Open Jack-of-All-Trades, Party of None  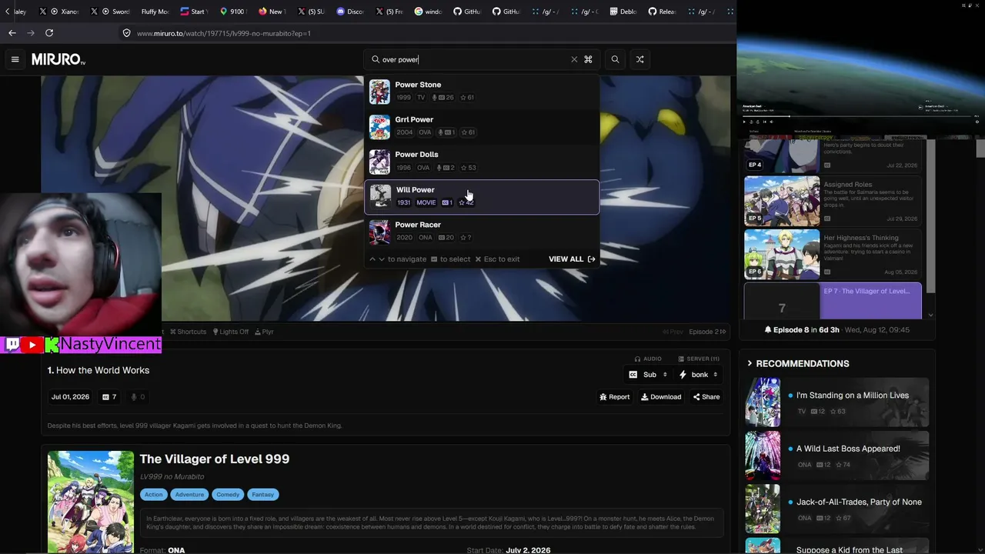[x=837, y=509]
